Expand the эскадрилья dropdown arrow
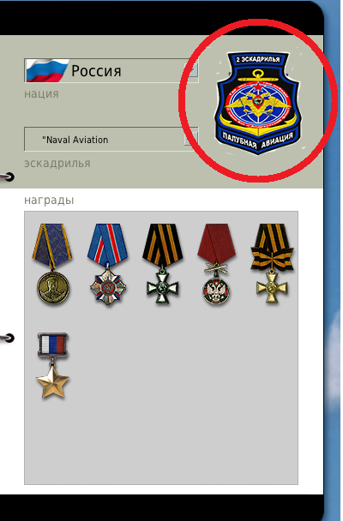Viewport: 343px width, 521px height. pyautogui.click(x=191, y=139)
